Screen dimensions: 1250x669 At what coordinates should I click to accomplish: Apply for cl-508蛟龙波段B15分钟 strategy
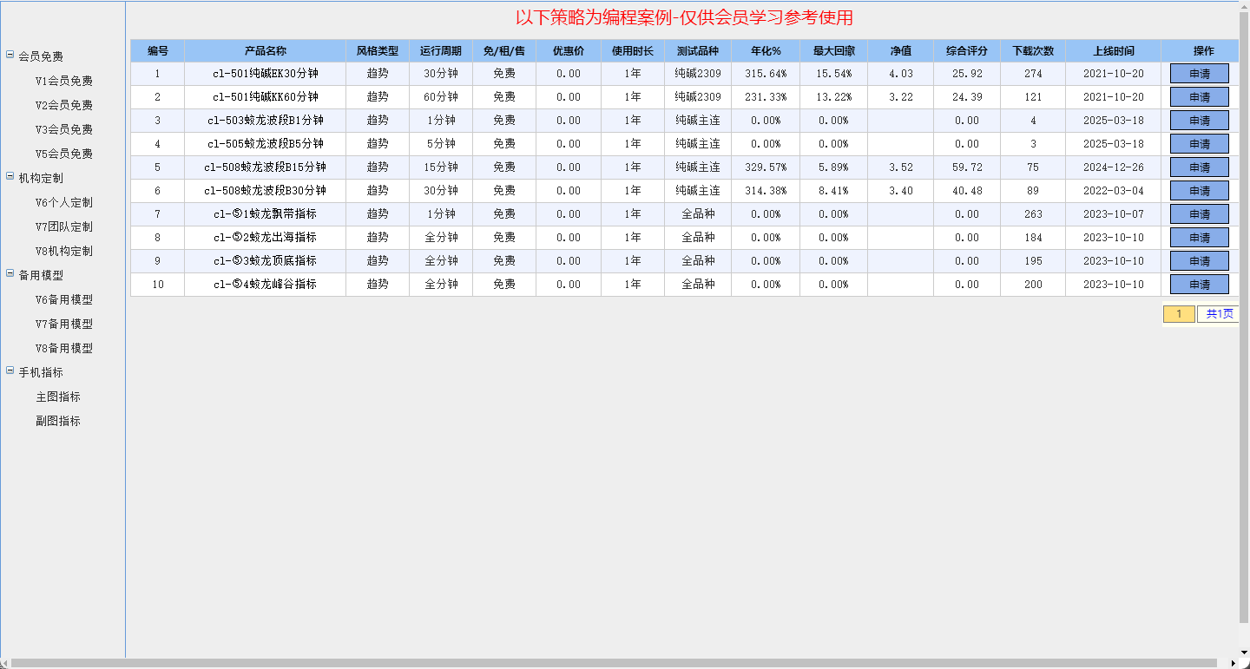[1199, 167]
